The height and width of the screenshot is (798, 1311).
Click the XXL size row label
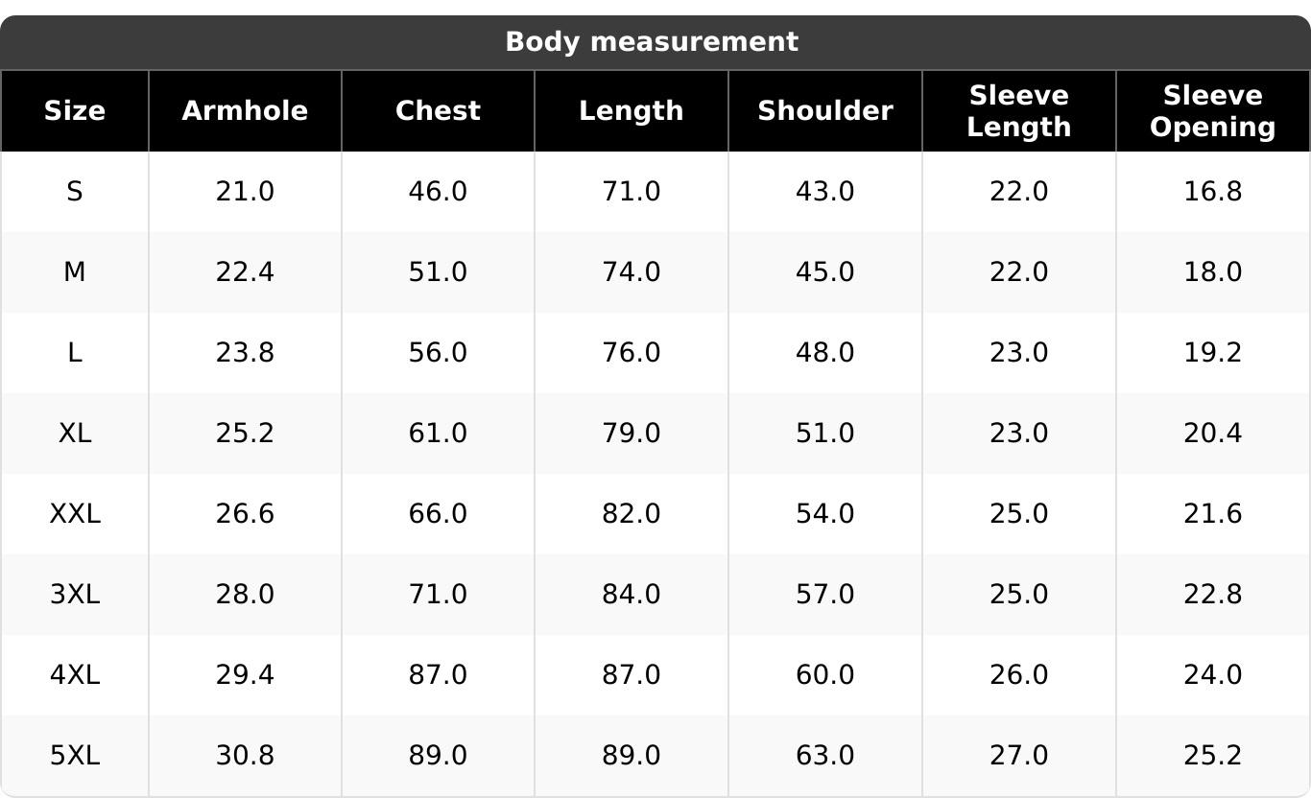pos(75,514)
